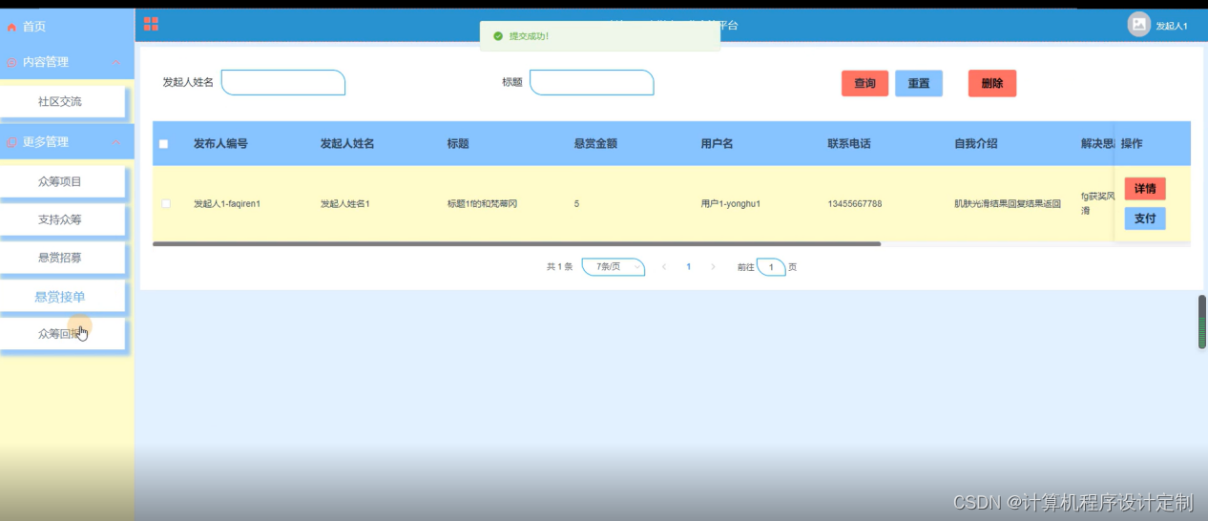The width and height of the screenshot is (1208, 521).
Task: Click the home icon beside 首页
Action: pyautogui.click(x=11, y=28)
